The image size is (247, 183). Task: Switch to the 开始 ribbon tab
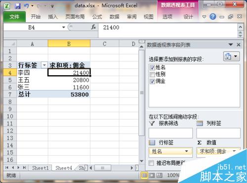coord(36,17)
